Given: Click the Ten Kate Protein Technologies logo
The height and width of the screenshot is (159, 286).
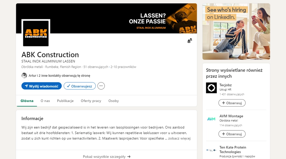Looking at the screenshot, I should click(x=211, y=150).
